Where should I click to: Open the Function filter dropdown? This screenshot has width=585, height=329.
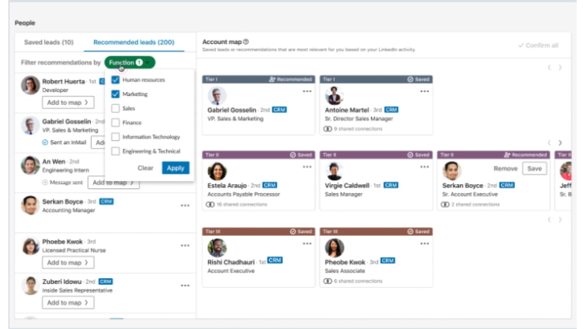coord(129,62)
